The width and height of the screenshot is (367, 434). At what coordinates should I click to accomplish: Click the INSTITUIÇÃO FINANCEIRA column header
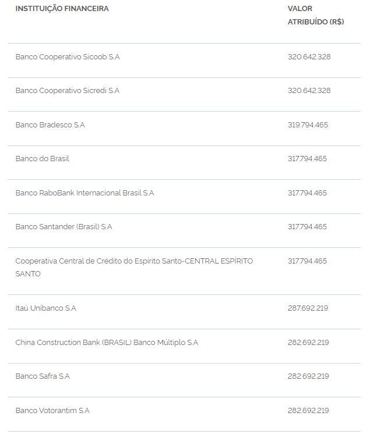pos(62,9)
